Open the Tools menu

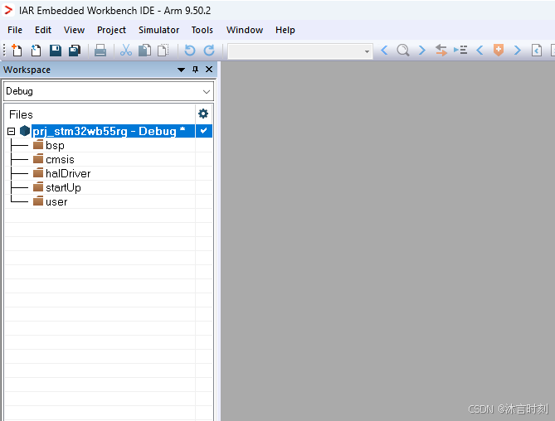[202, 30]
